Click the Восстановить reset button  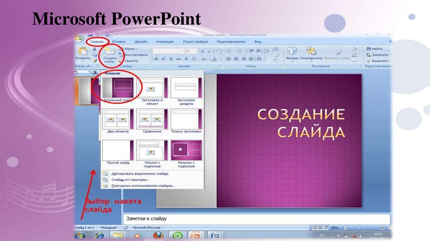[x=133, y=55]
